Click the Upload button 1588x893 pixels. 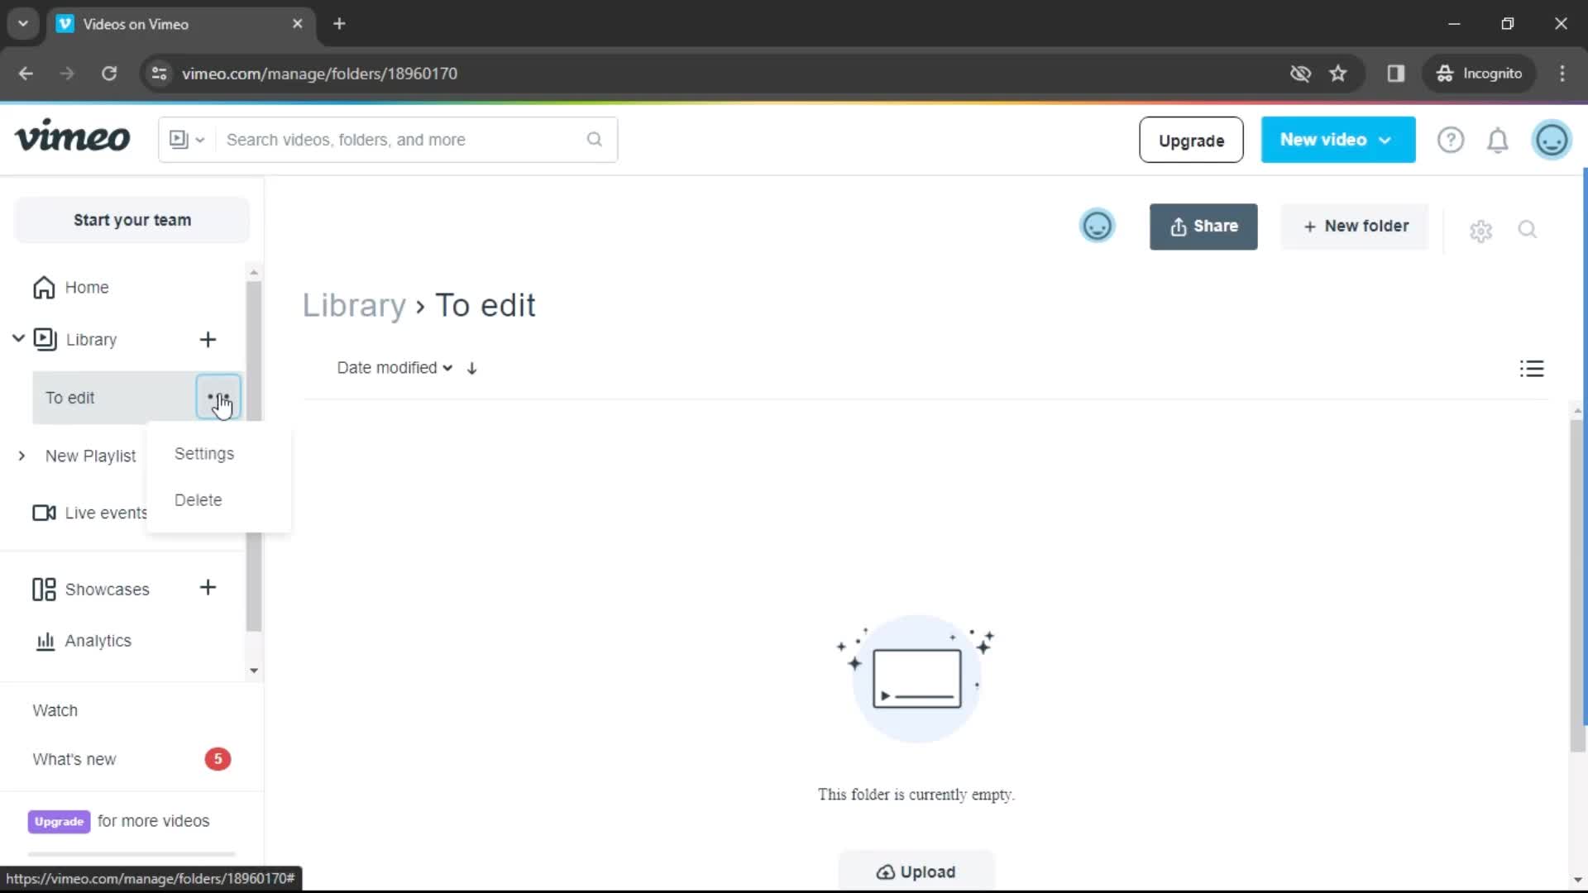[916, 872]
